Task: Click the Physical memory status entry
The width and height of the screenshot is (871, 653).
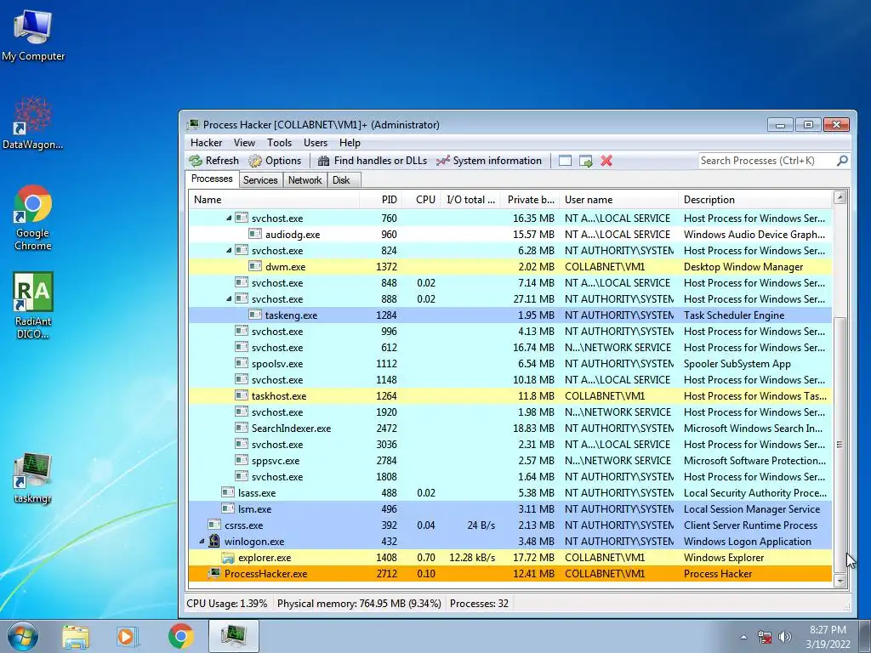Action: point(359,604)
